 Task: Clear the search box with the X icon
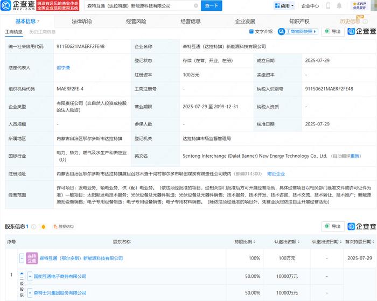(x=196, y=5)
